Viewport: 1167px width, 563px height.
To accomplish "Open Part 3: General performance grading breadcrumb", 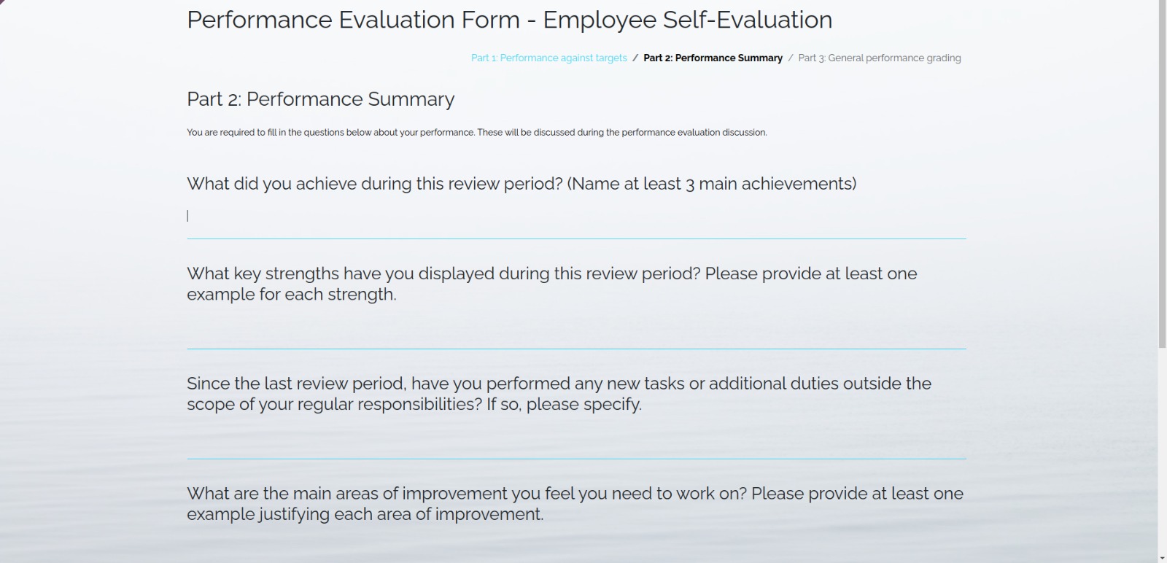I will pyautogui.click(x=880, y=58).
